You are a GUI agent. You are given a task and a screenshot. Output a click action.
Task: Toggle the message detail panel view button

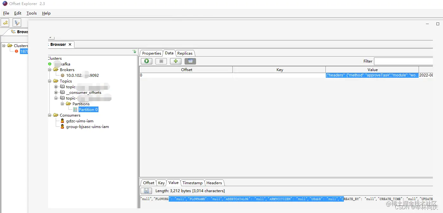(x=190, y=61)
